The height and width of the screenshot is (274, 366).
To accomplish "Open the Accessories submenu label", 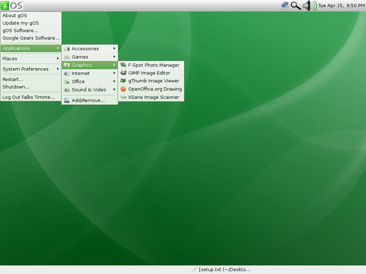I will (85, 49).
